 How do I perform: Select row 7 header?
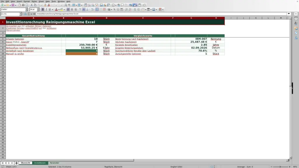coord(3,45)
